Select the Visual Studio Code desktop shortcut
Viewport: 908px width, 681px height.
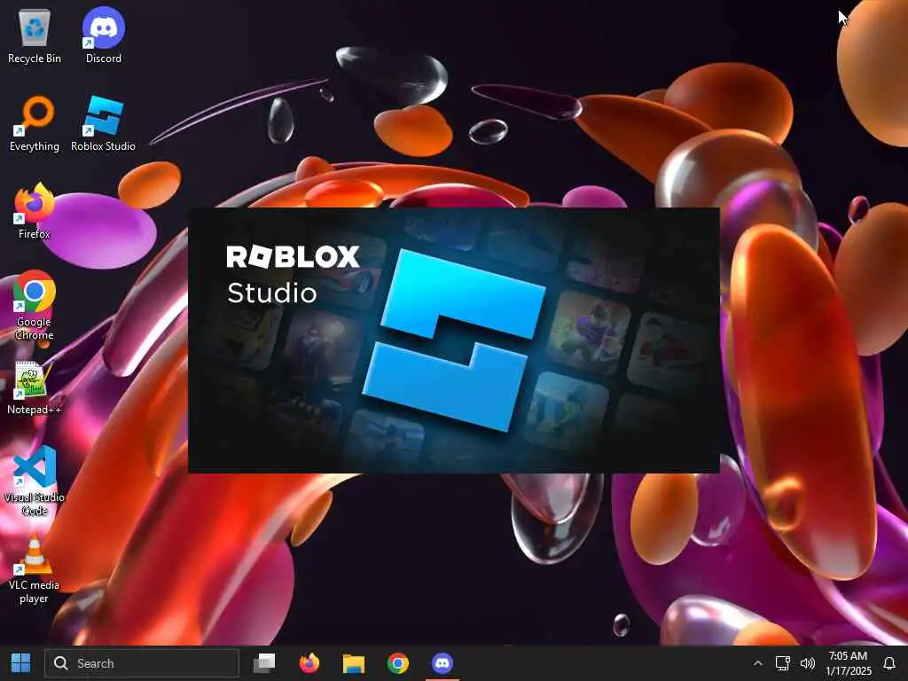point(35,481)
